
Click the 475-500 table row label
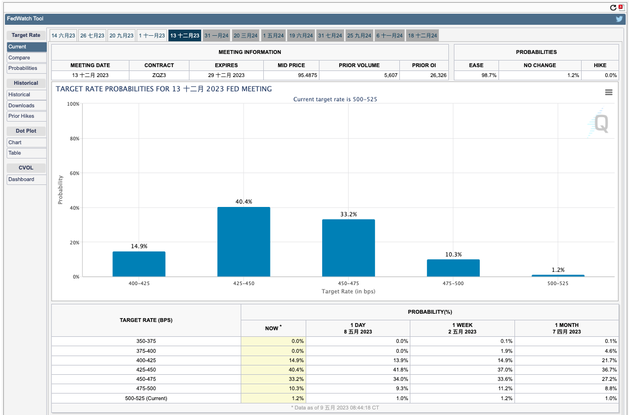(146, 389)
